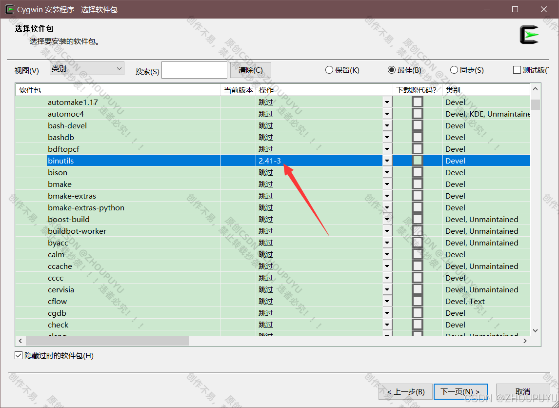This screenshot has height=408, width=559.
Task: Open action dropdown for binutils
Action: pyautogui.click(x=387, y=161)
